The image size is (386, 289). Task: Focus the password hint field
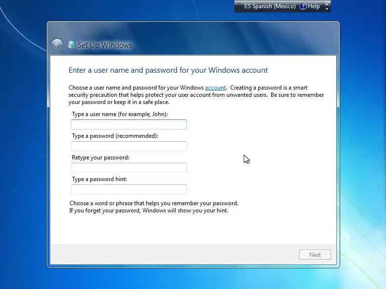pyautogui.click(x=129, y=189)
